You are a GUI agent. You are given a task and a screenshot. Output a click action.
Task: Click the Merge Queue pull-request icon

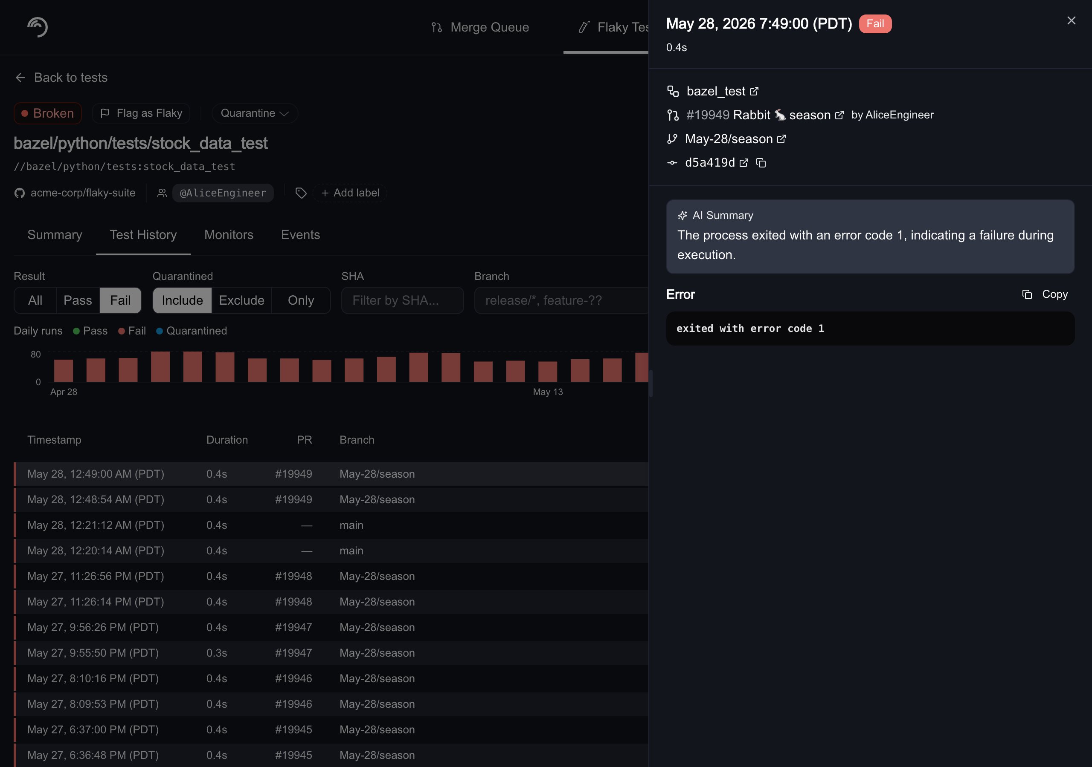tap(437, 28)
